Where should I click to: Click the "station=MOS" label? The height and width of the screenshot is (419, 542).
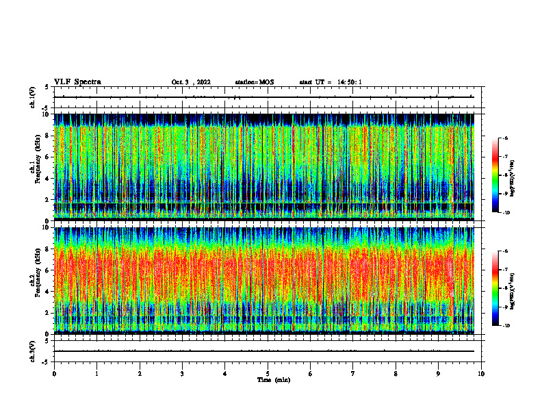pyautogui.click(x=255, y=82)
